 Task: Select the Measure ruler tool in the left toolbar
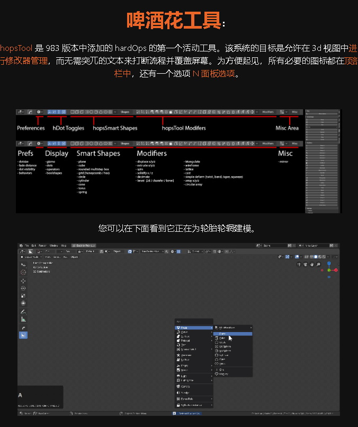(x=23, y=319)
